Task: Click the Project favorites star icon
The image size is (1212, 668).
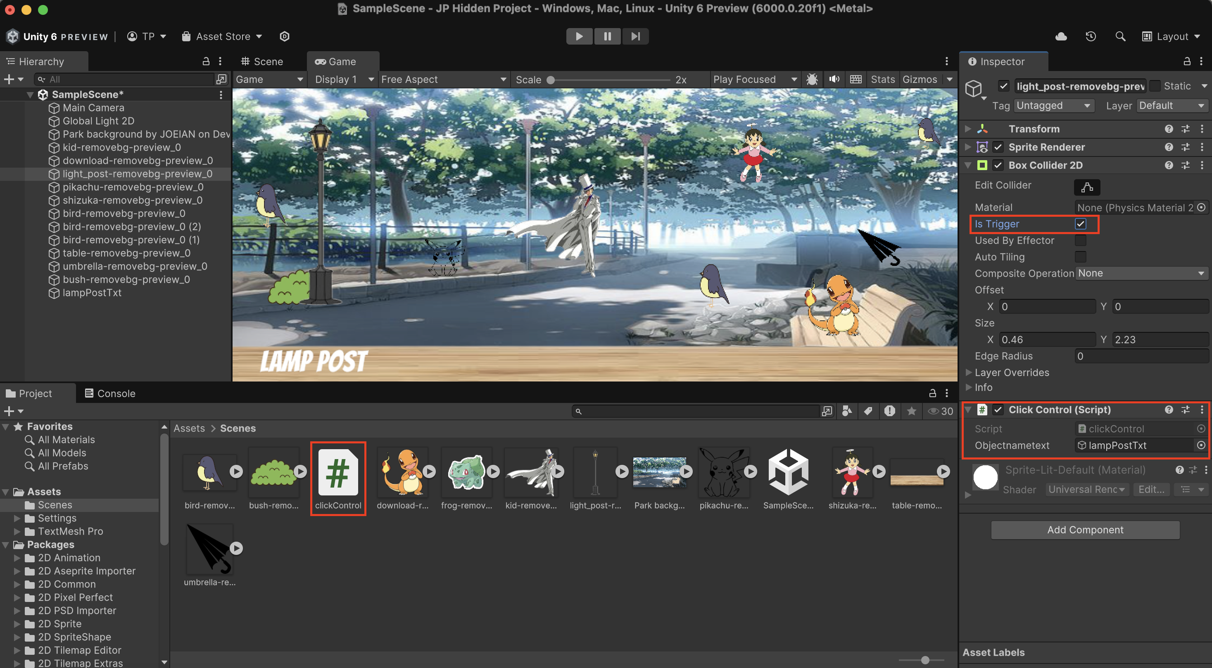Action: (911, 411)
